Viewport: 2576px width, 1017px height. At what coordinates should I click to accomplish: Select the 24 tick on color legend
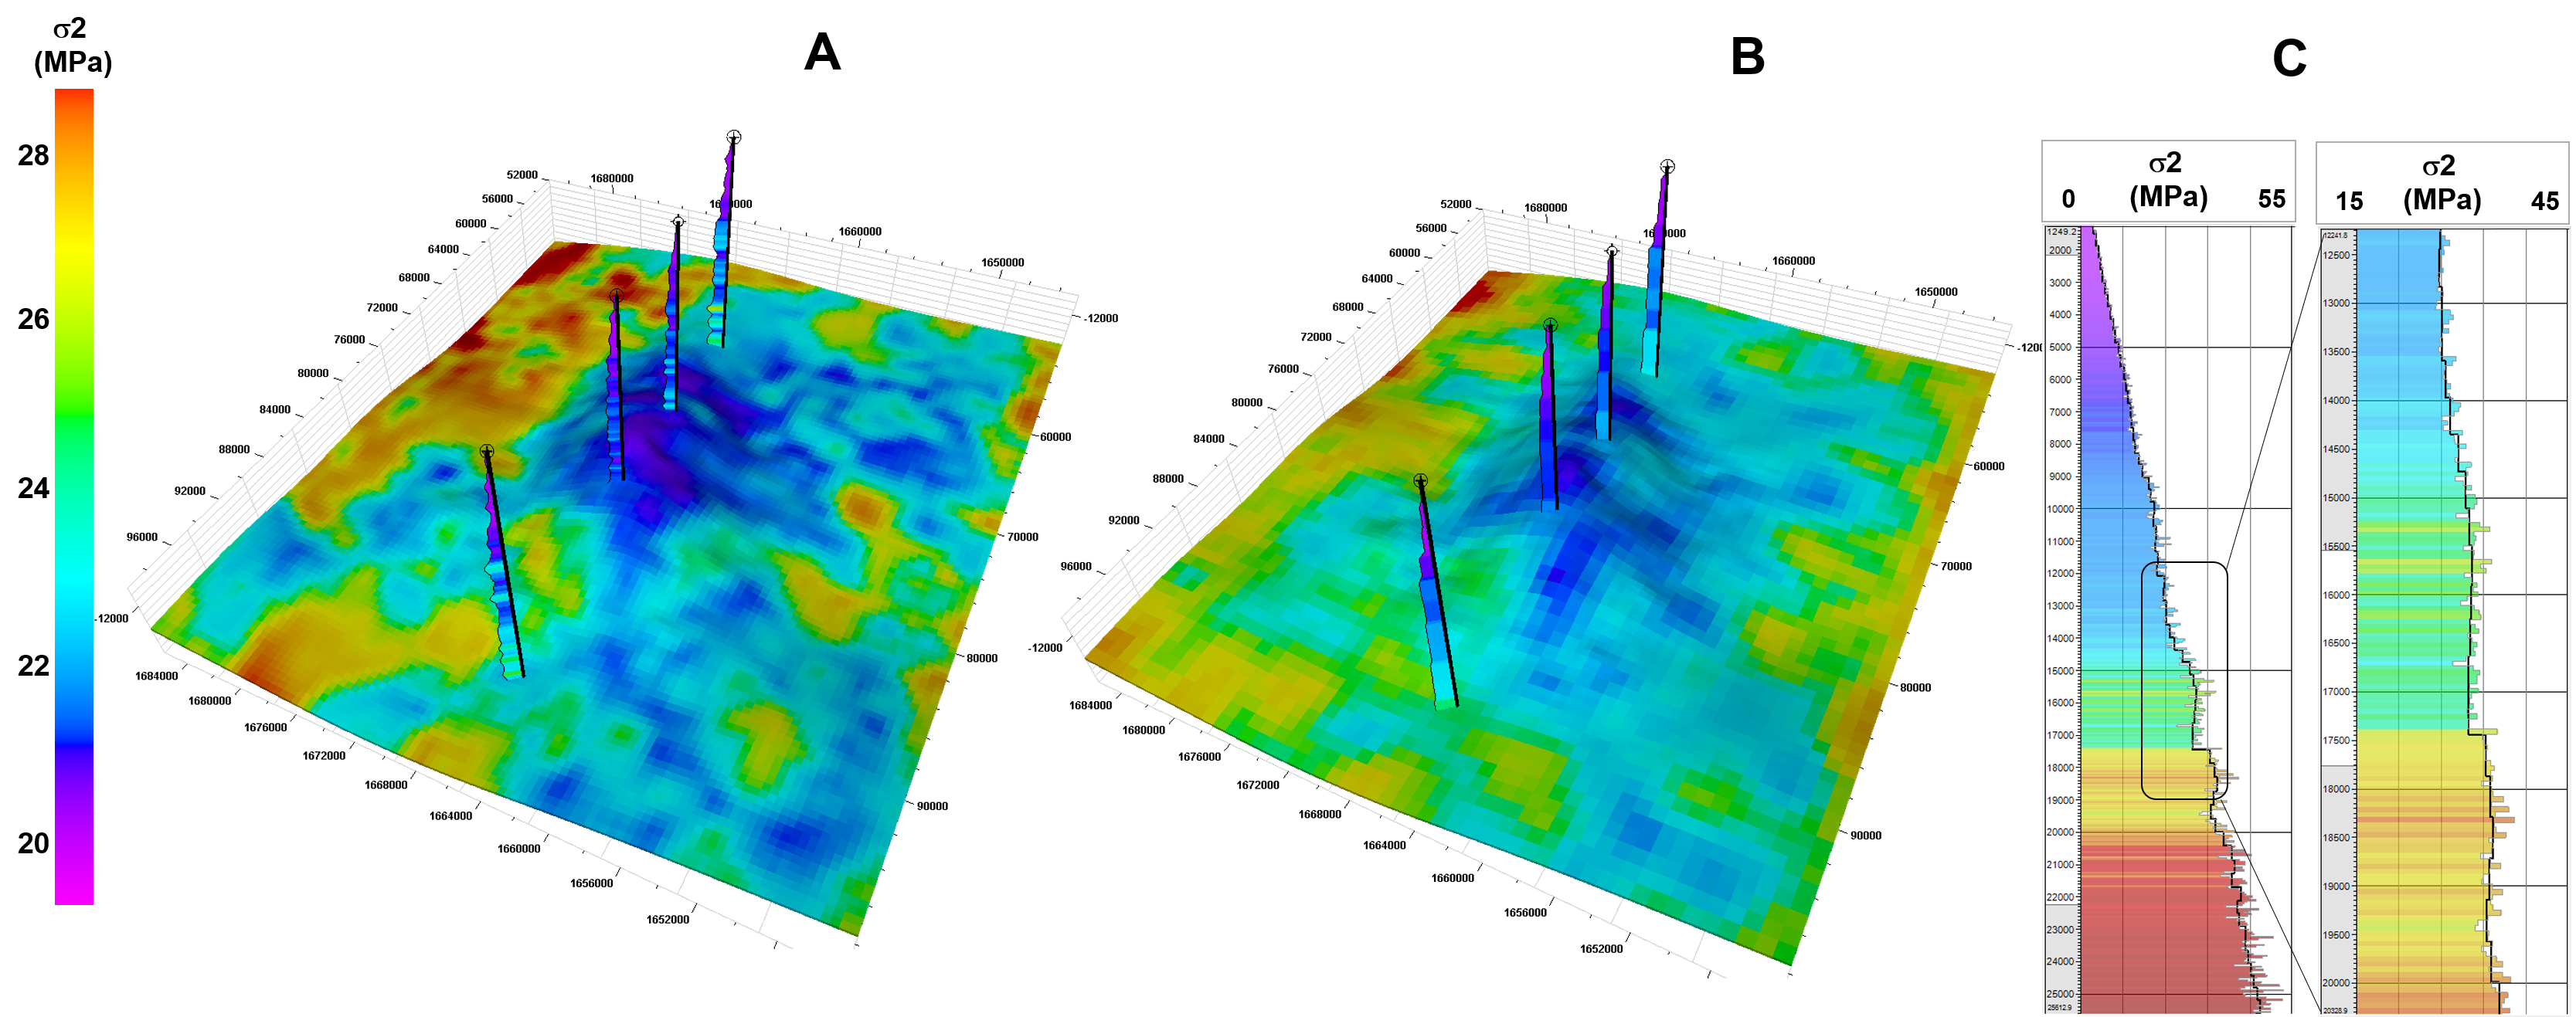click(x=33, y=487)
